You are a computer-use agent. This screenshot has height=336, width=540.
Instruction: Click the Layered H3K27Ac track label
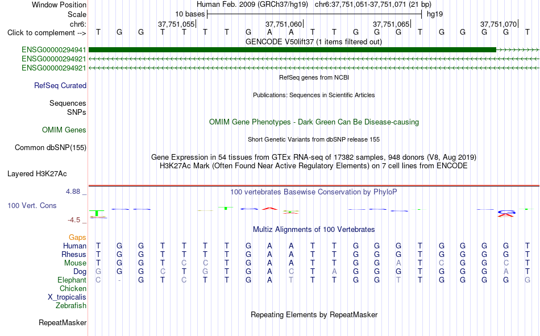[37, 174]
